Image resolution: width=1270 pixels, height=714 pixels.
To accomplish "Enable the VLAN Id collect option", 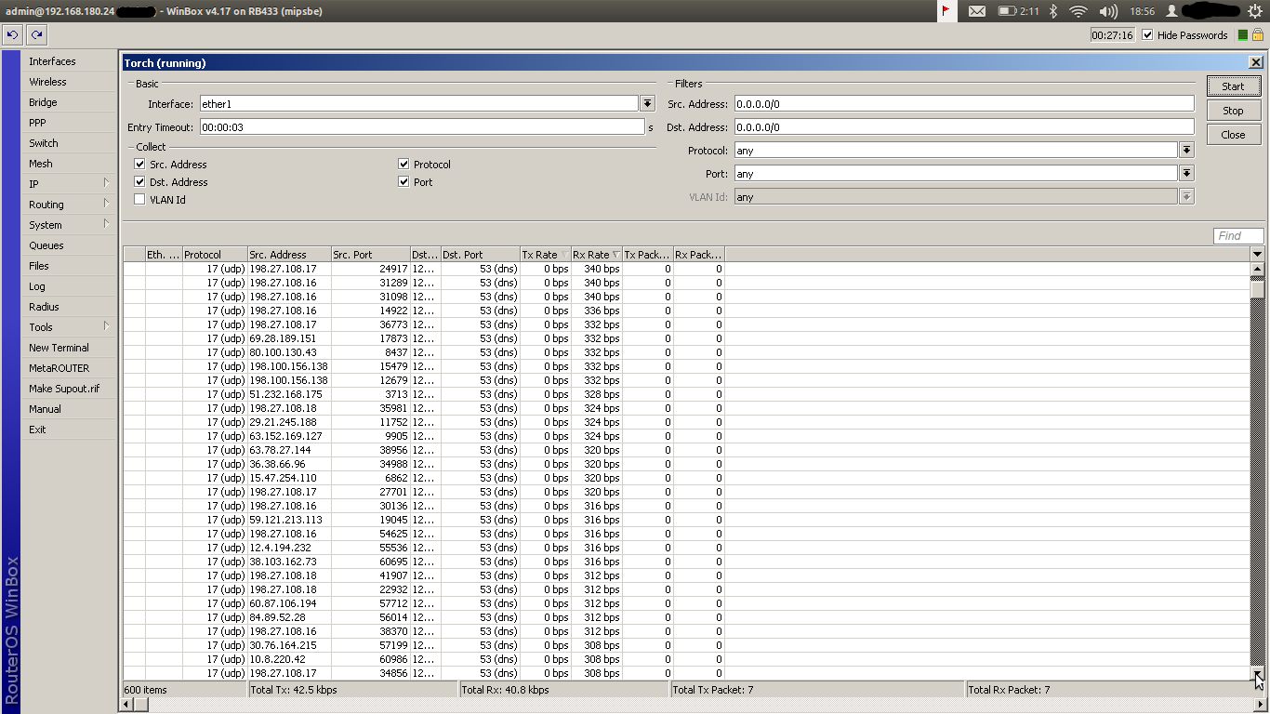I will point(139,199).
